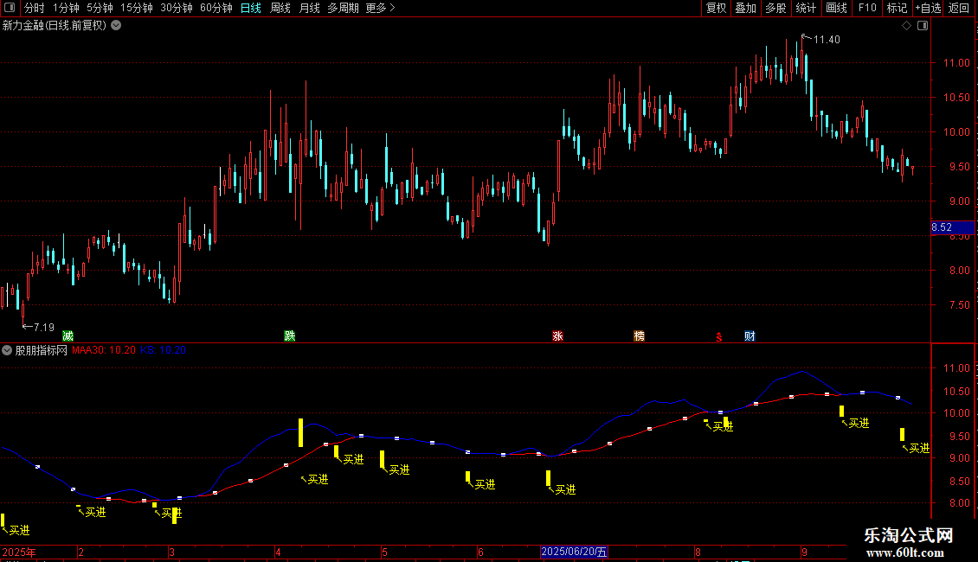Image resolution: width=978 pixels, height=562 pixels.
Task: Select the 日线 daily tab
Action: [x=251, y=8]
